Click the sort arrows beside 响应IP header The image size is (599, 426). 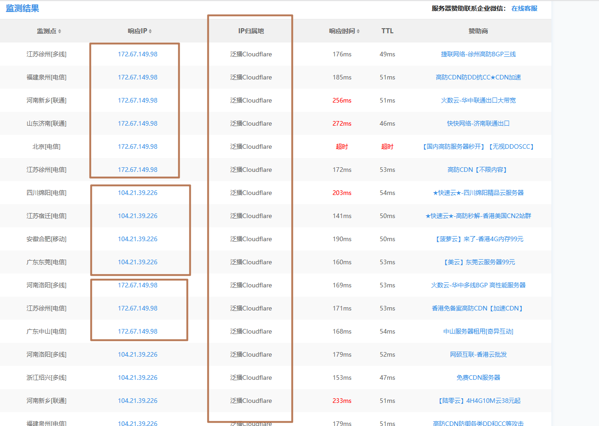pos(150,31)
